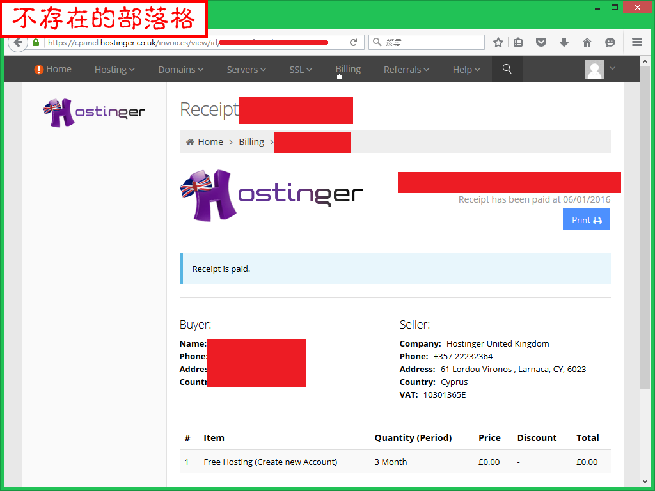This screenshot has height=491, width=655.
Task: Click the 'Hostinger United Kingdom' company text
Action: click(498, 343)
